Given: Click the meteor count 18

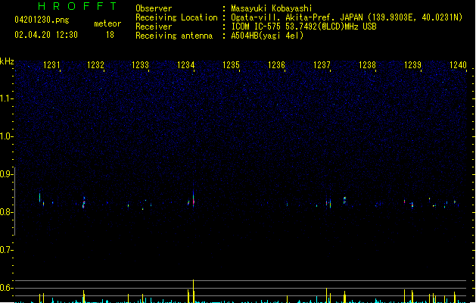Looking at the screenshot, I should click(110, 35).
